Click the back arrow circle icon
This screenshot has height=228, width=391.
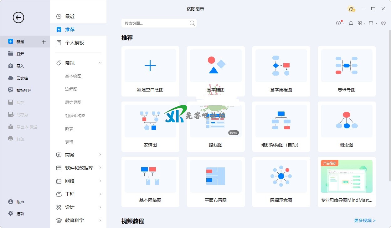[18, 17]
